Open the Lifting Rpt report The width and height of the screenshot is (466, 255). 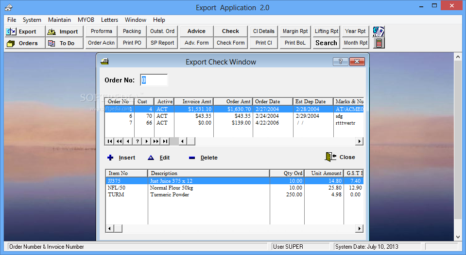click(327, 31)
